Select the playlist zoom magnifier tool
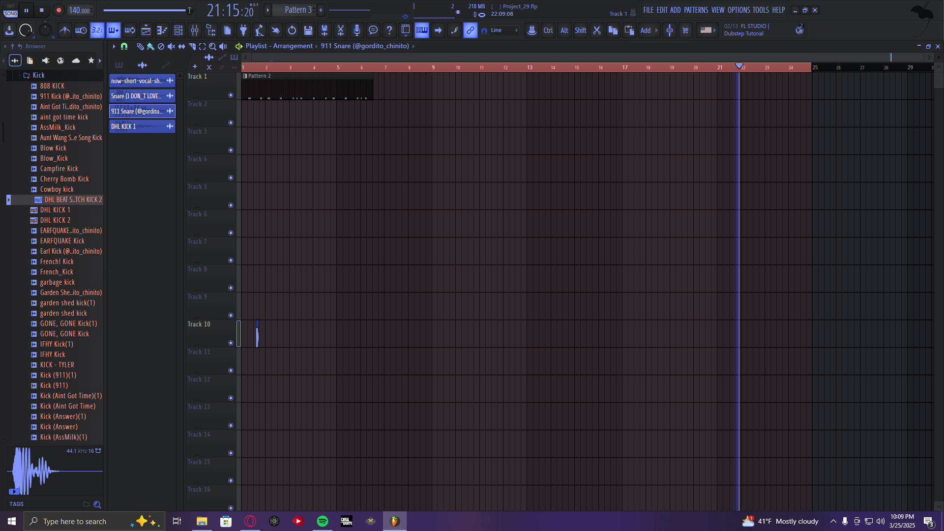 pyautogui.click(x=212, y=46)
